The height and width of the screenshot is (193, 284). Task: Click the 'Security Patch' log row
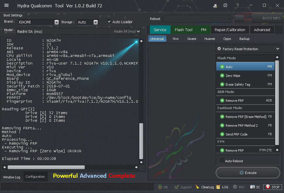(x=38, y=86)
